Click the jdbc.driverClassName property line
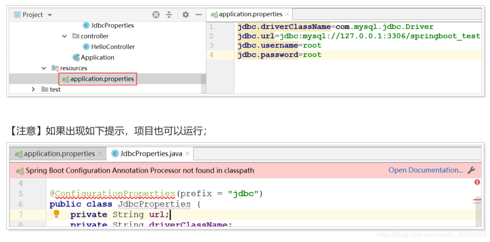This screenshot has height=242, width=490. click(x=336, y=27)
